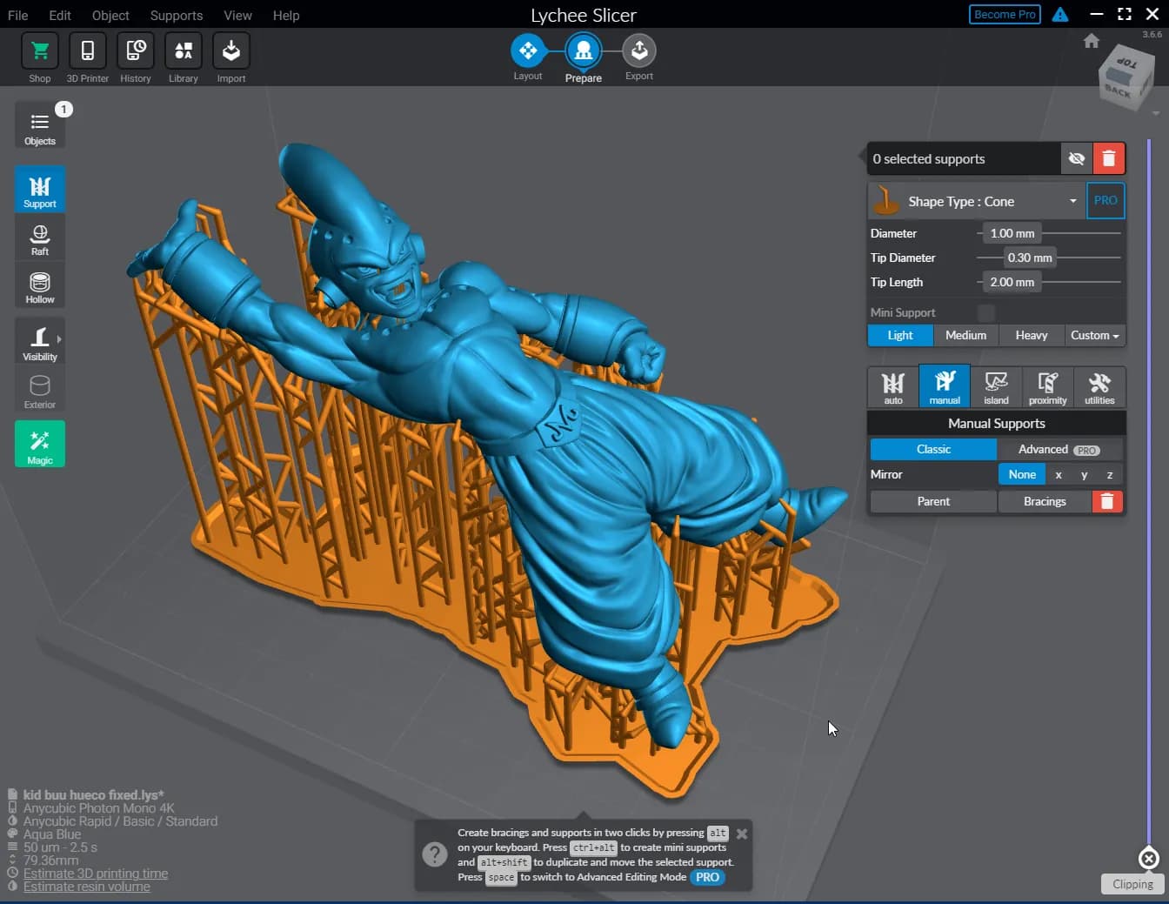Open the Supports menu
This screenshot has width=1169, height=904.
[177, 16]
